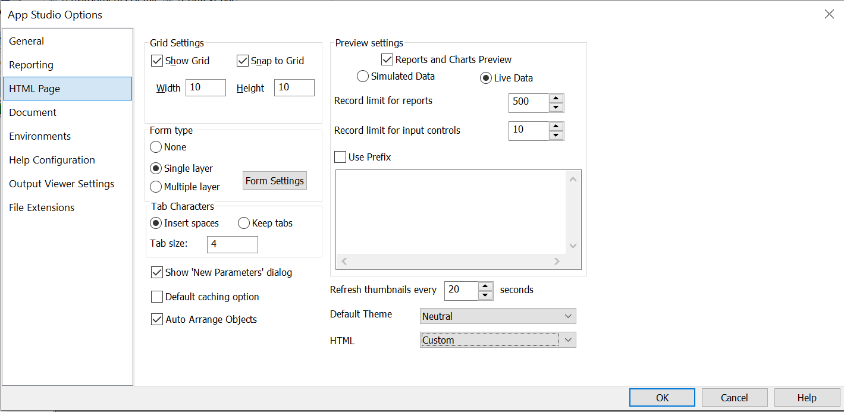Increase record limit for input controls
This screenshot has height=412, width=844.
(556, 126)
